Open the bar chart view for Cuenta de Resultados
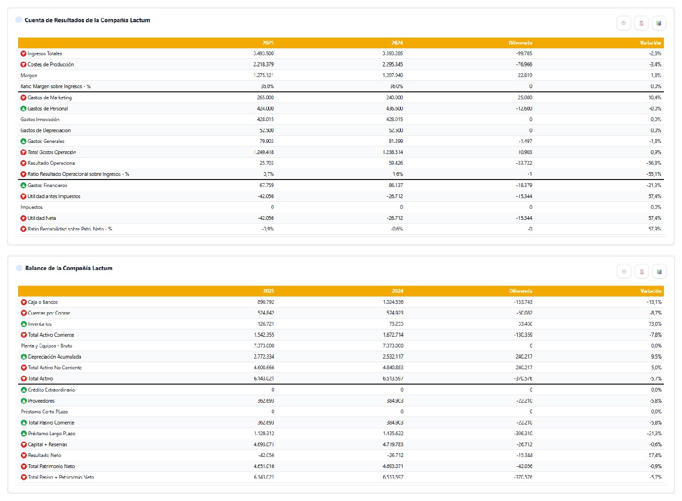This screenshot has height=501, width=682. coord(659,23)
